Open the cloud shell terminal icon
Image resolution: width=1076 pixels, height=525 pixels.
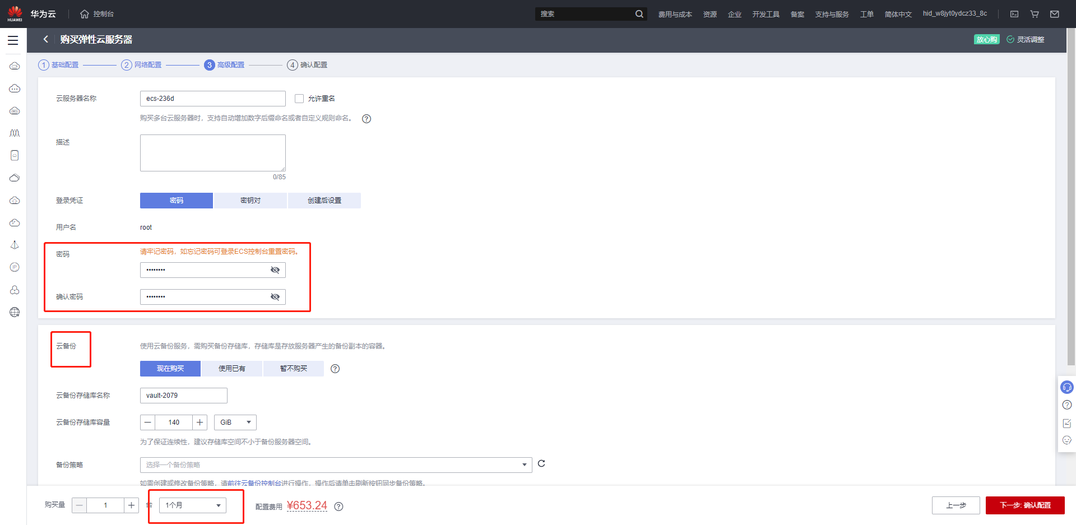click(1014, 14)
